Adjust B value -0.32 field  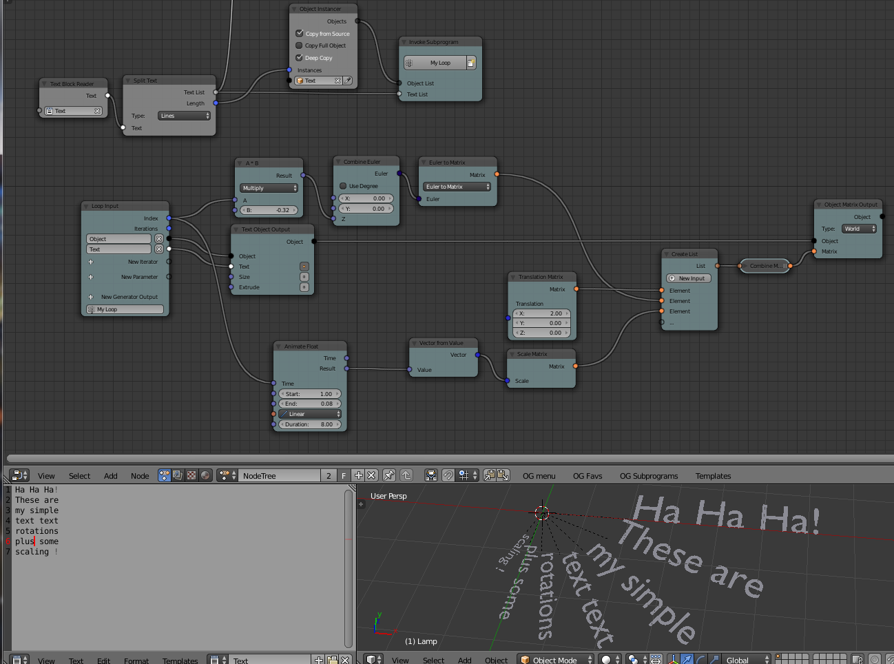[269, 210]
